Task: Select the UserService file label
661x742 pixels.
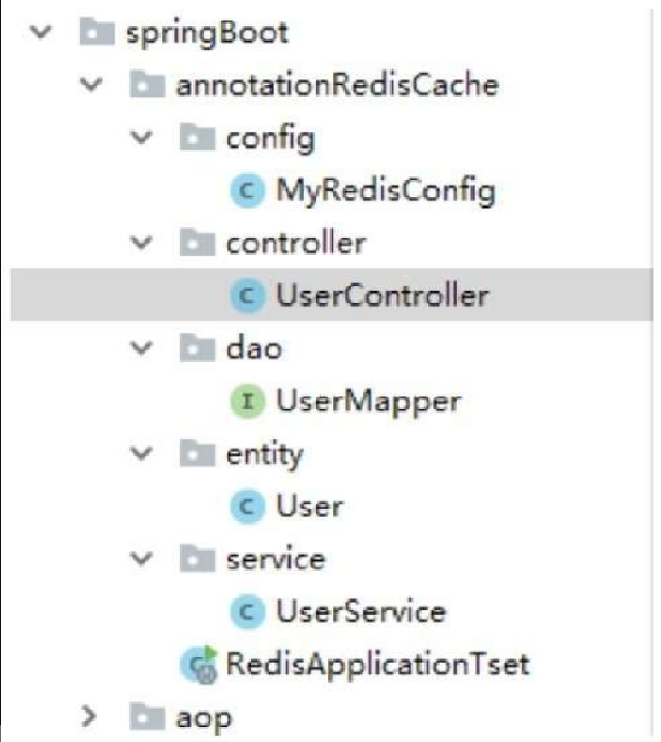Action: click(361, 611)
